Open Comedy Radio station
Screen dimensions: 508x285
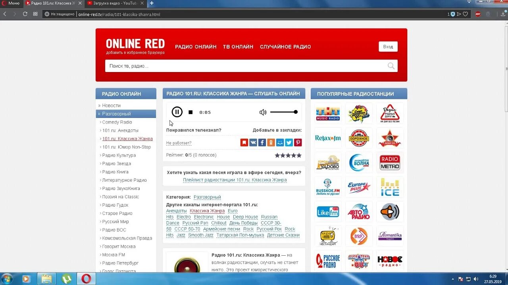(x=117, y=122)
